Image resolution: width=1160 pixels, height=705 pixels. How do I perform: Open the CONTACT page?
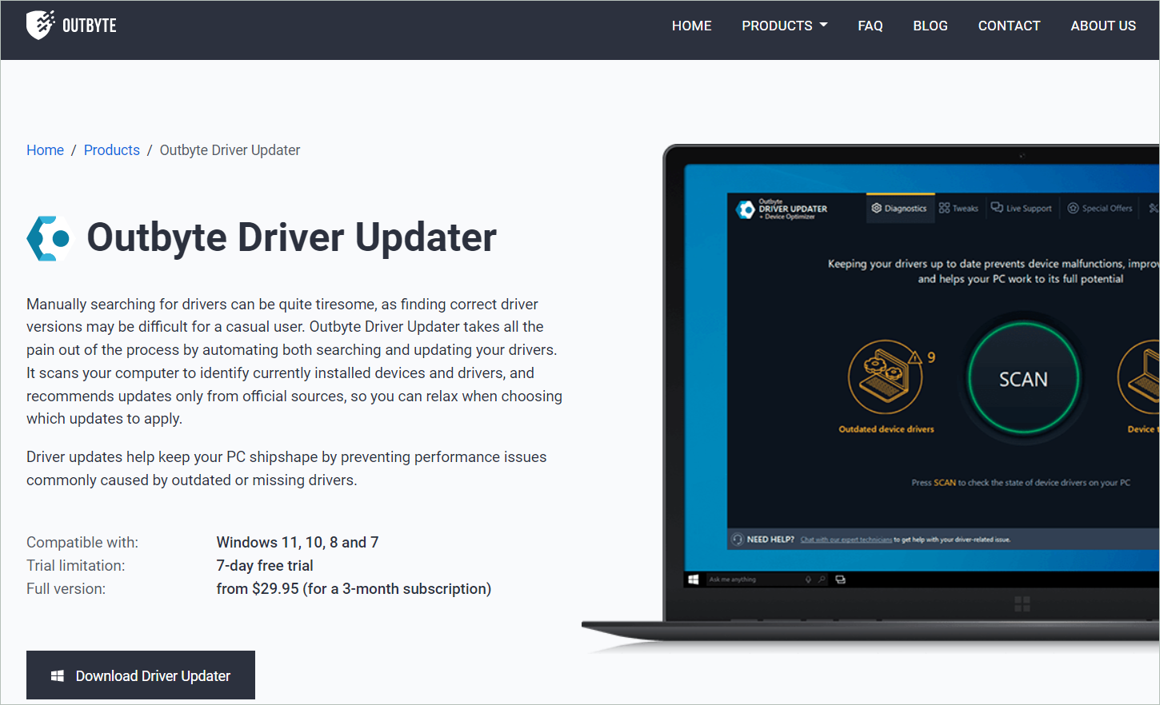[x=1009, y=26]
